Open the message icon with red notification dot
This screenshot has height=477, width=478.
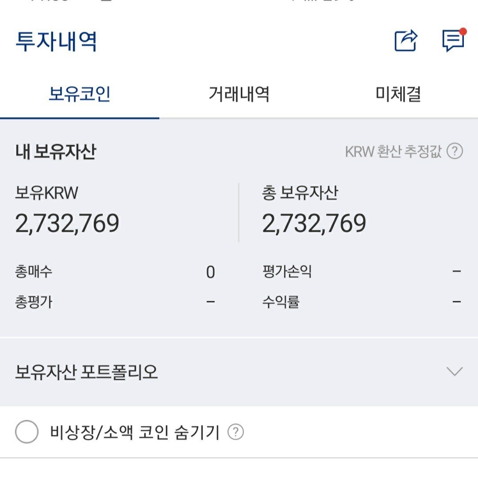[452, 42]
